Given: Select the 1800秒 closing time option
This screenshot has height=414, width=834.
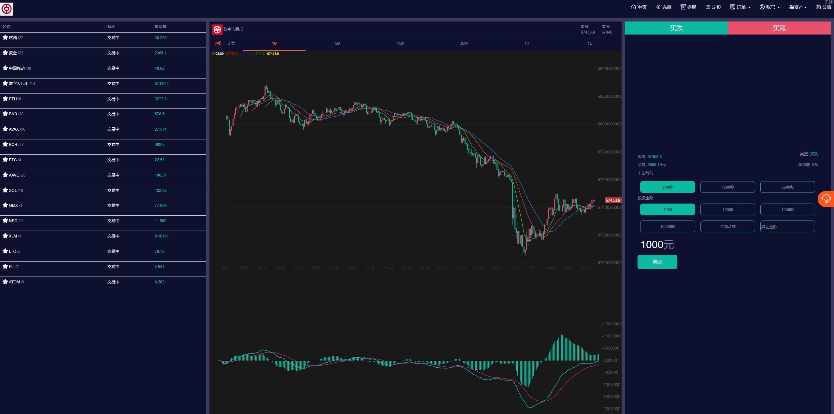Looking at the screenshot, I should point(727,187).
